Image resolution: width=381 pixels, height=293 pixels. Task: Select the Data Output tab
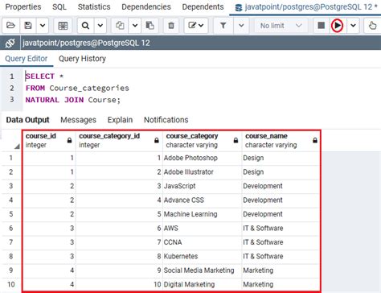pos(27,120)
